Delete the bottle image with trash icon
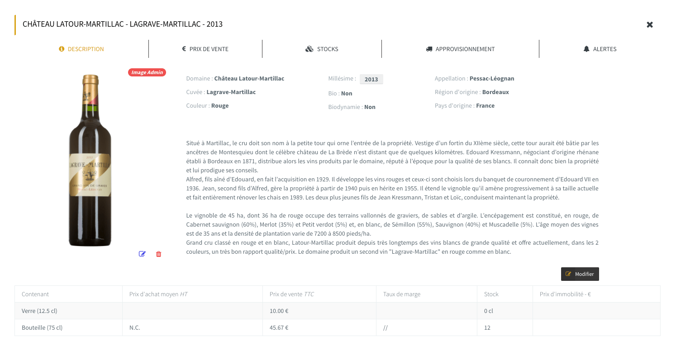 pos(158,254)
